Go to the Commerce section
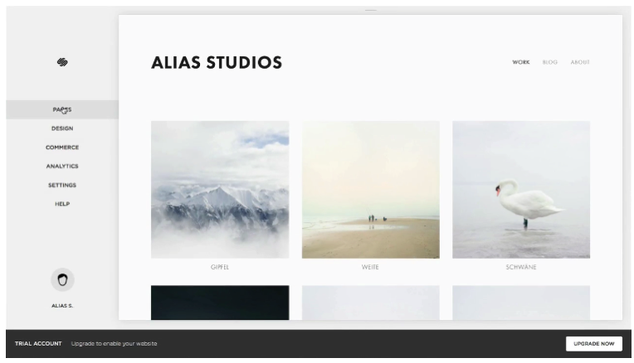Screen dimensions: 634x363 pyautogui.click(x=62, y=148)
